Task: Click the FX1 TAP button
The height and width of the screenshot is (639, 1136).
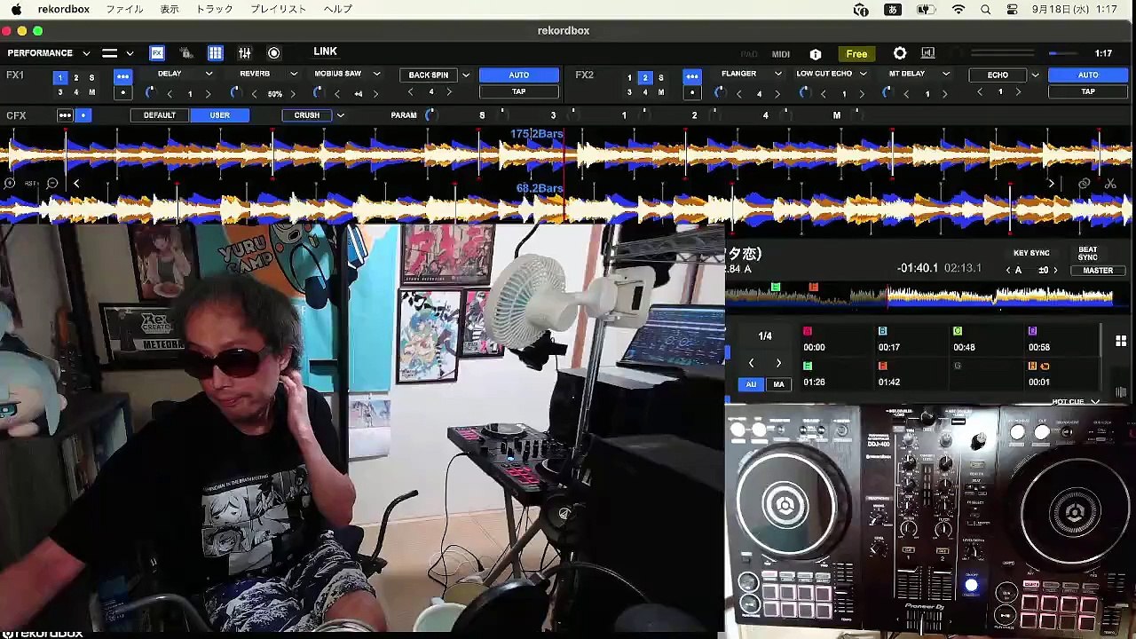Action: (x=519, y=92)
